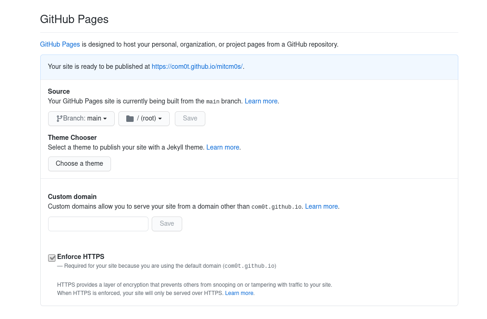Screen dimensions: 487x319
Task: Click Learn more about the Source branch
Action: 261,101
